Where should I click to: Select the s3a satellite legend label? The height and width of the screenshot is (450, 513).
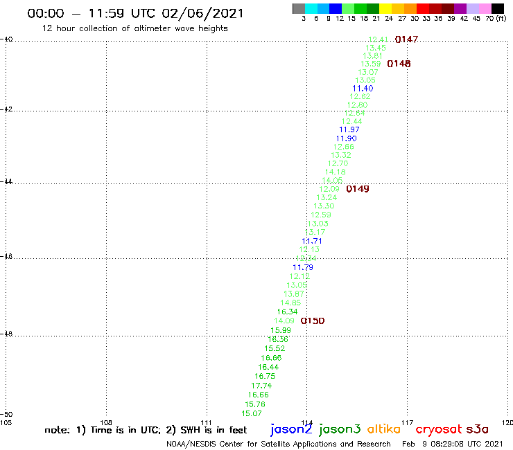tap(478, 429)
